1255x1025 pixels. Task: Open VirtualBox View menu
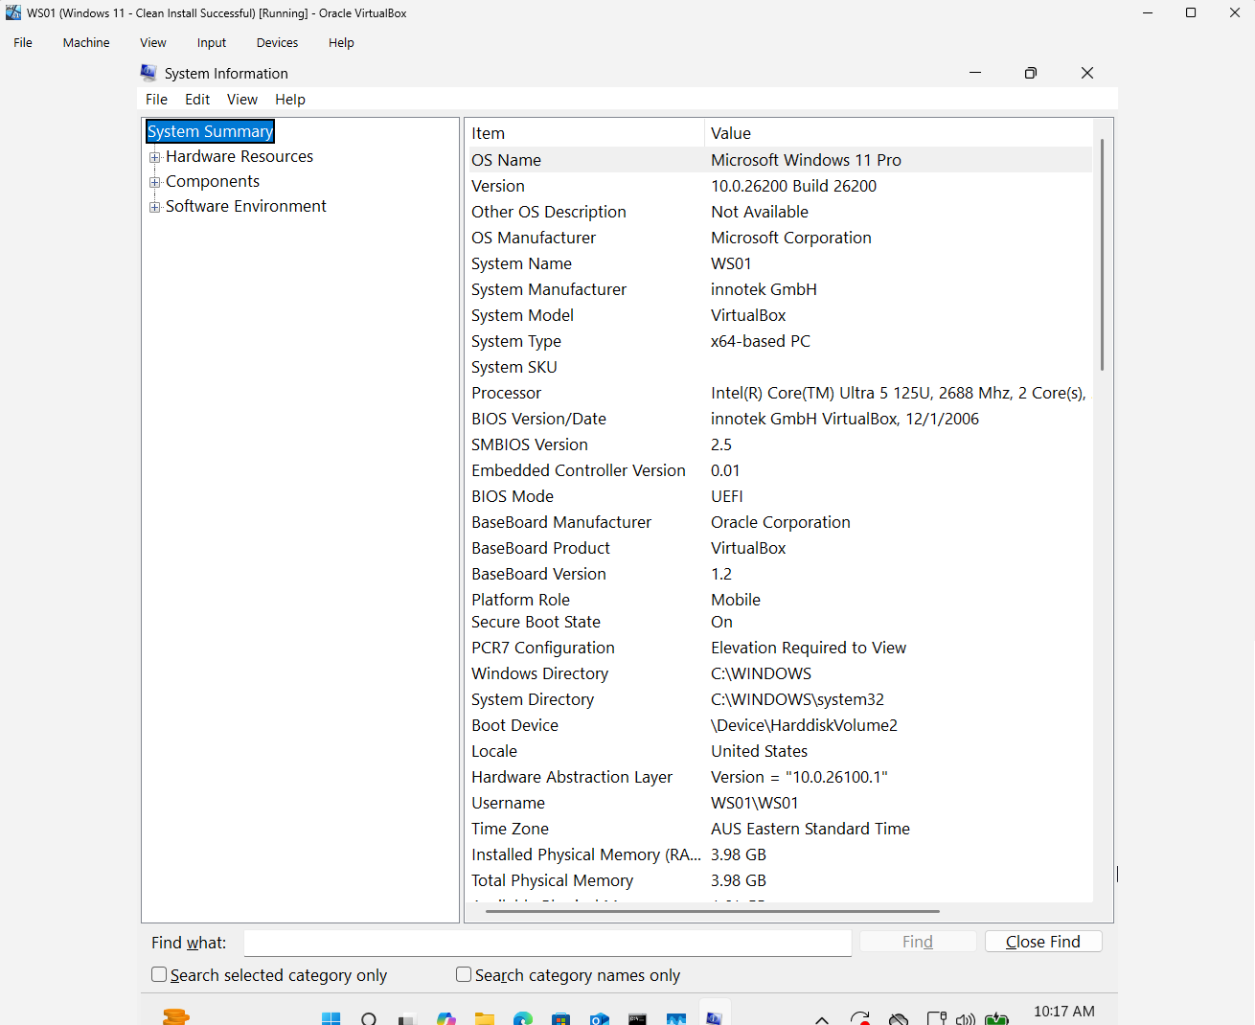click(x=153, y=42)
